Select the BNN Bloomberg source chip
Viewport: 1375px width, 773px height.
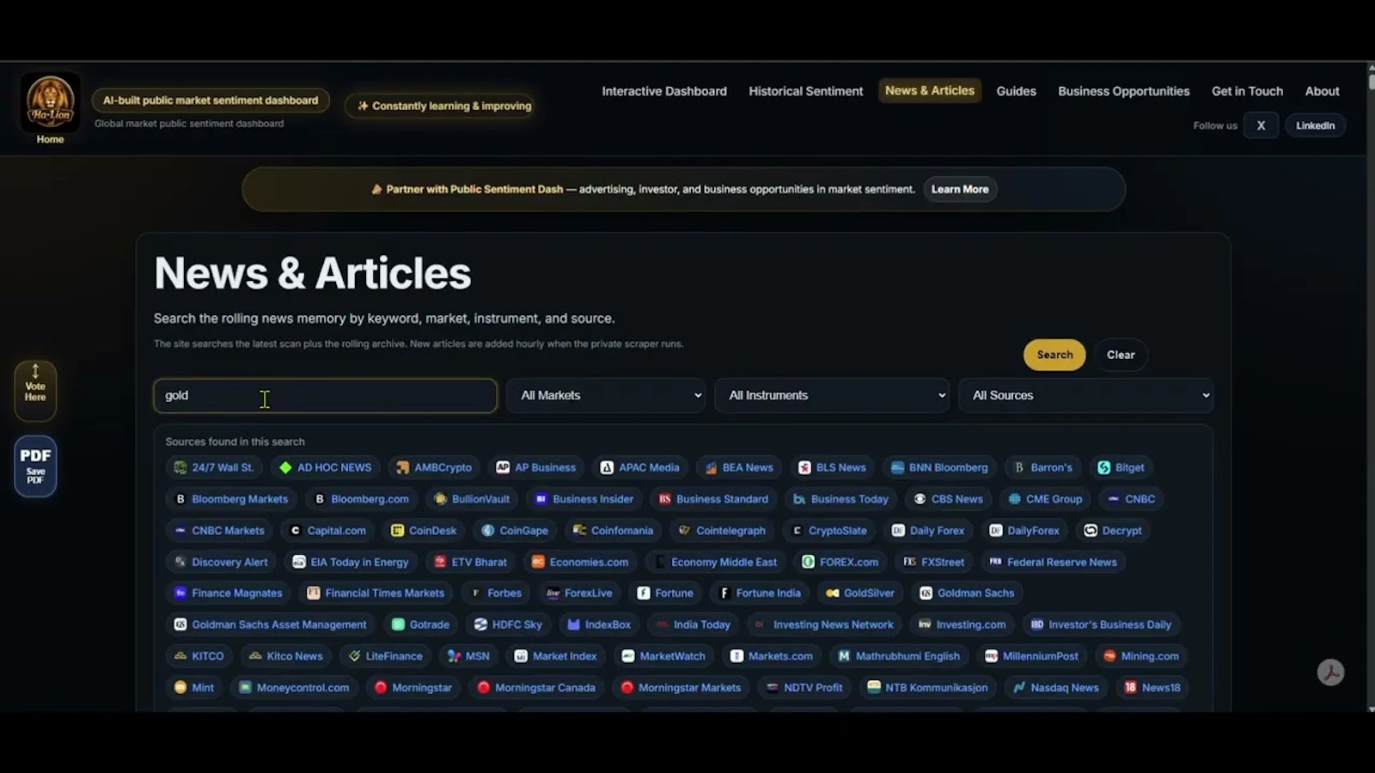(x=939, y=467)
